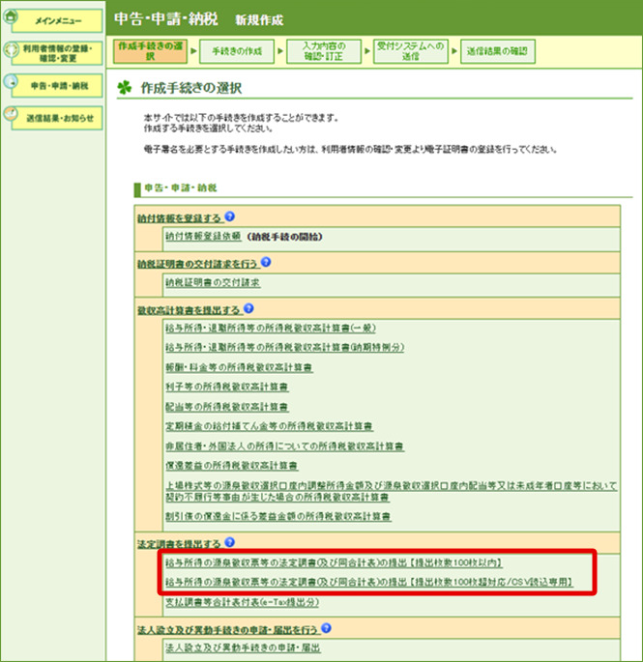Viewport: 643px width, 662px height.
Task: Open the CSV読込専用 法定調書 link
Action: (368, 582)
